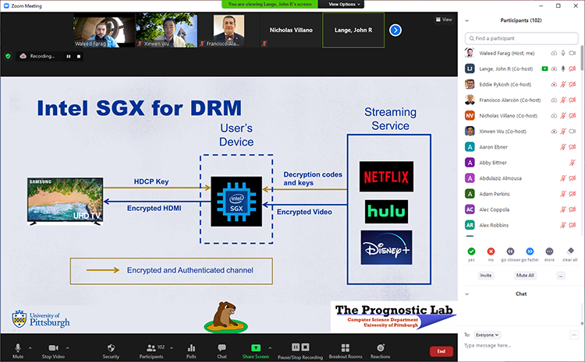The image size is (585, 362).
Task: Click the green Share Screen button
Action: click(256, 351)
